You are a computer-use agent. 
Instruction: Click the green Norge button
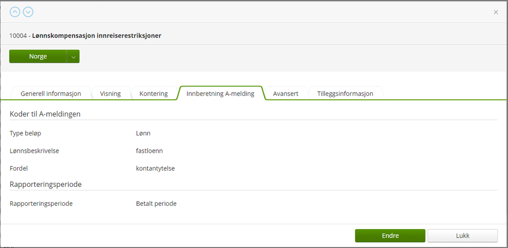coord(38,57)
